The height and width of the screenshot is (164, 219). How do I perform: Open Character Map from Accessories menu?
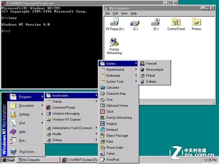pos(118,93)
